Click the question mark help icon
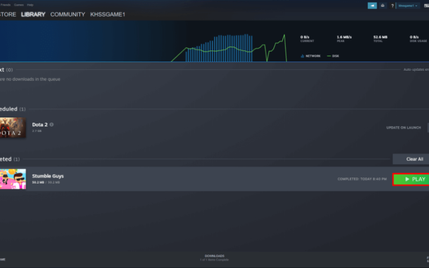The width and height of the screenshot is (429, 268). (x=392, y=6)
